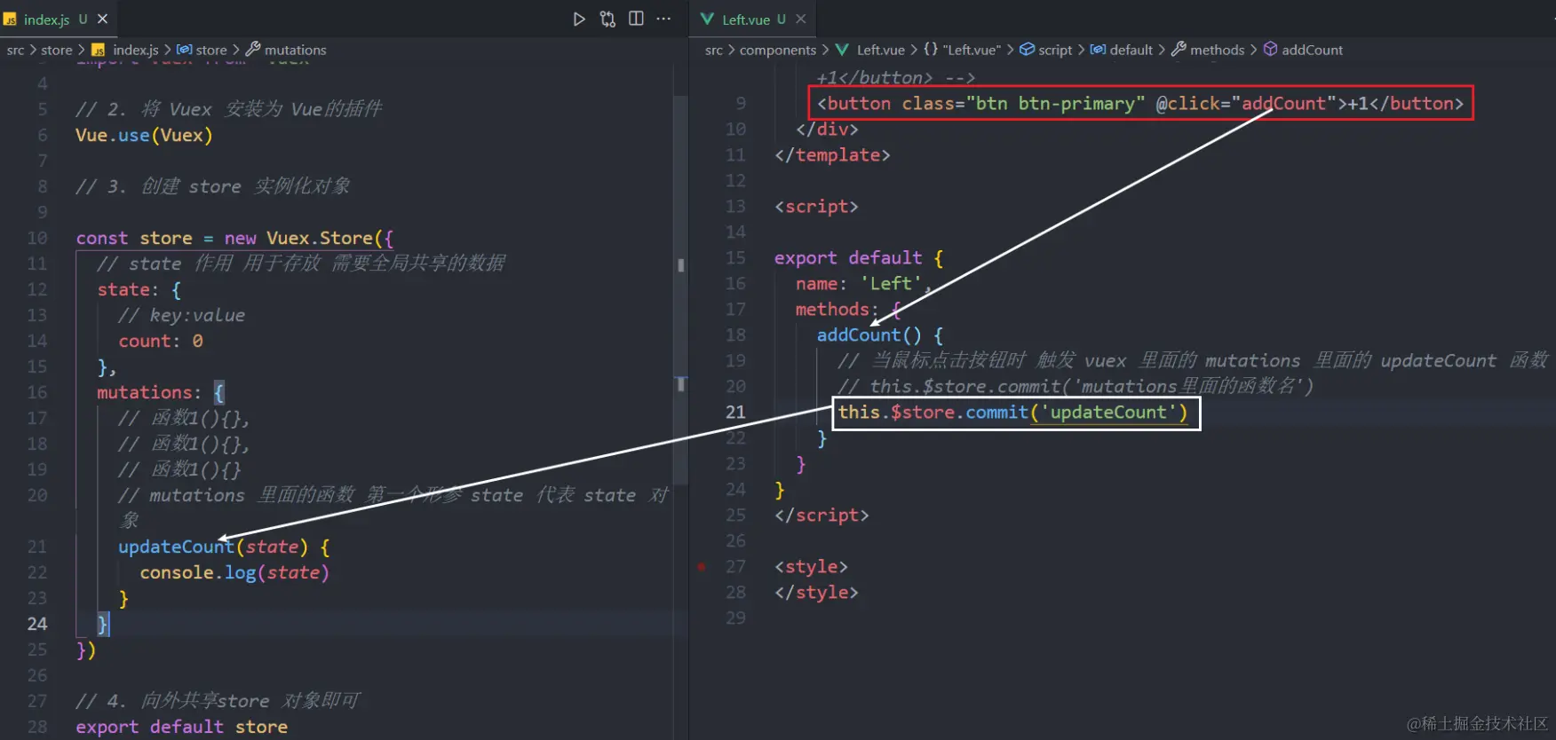Open the addCount breadcrumb
This screenshot has width=1556, height=740.
(1303, 50)
